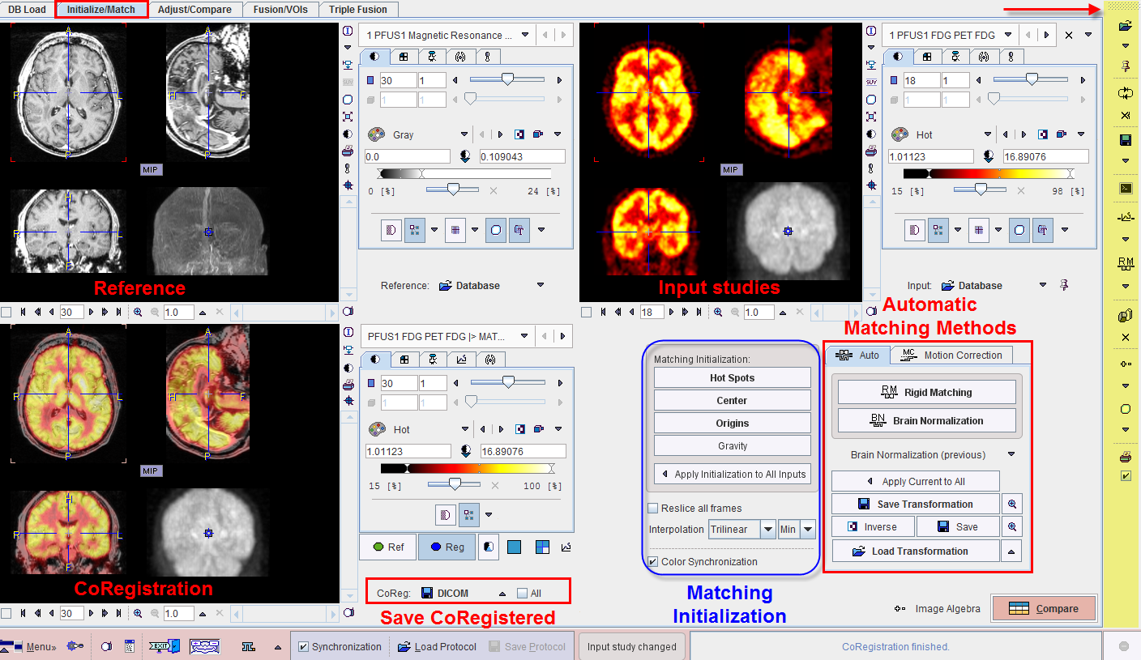Click the info icon above reference toolbar
This screenshot has width=1141, height=660.
[348, 31]
